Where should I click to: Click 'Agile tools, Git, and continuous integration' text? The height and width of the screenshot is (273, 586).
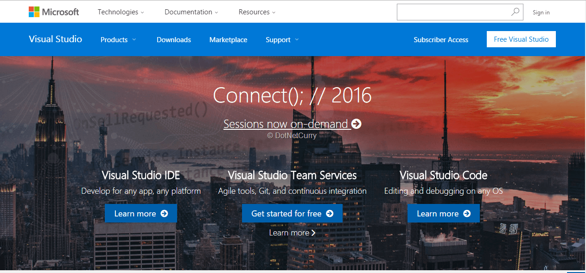(293, 191)
